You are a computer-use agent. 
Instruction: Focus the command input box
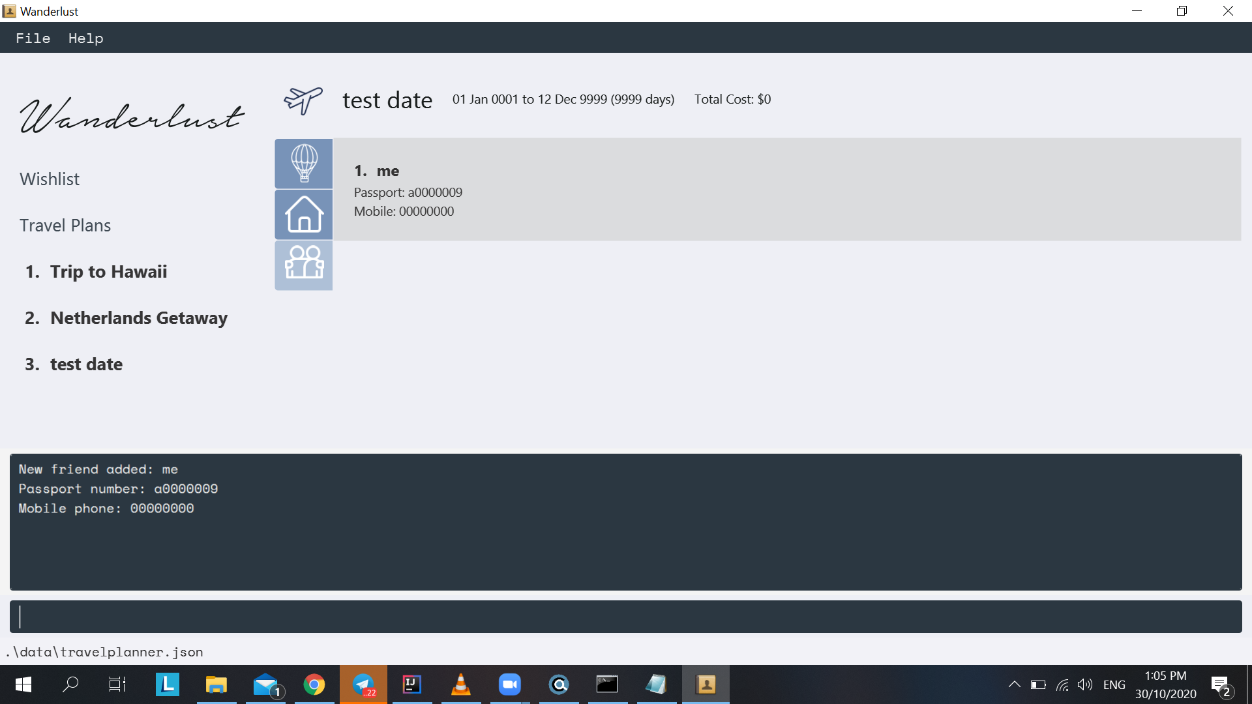click(x=626, y=617)
